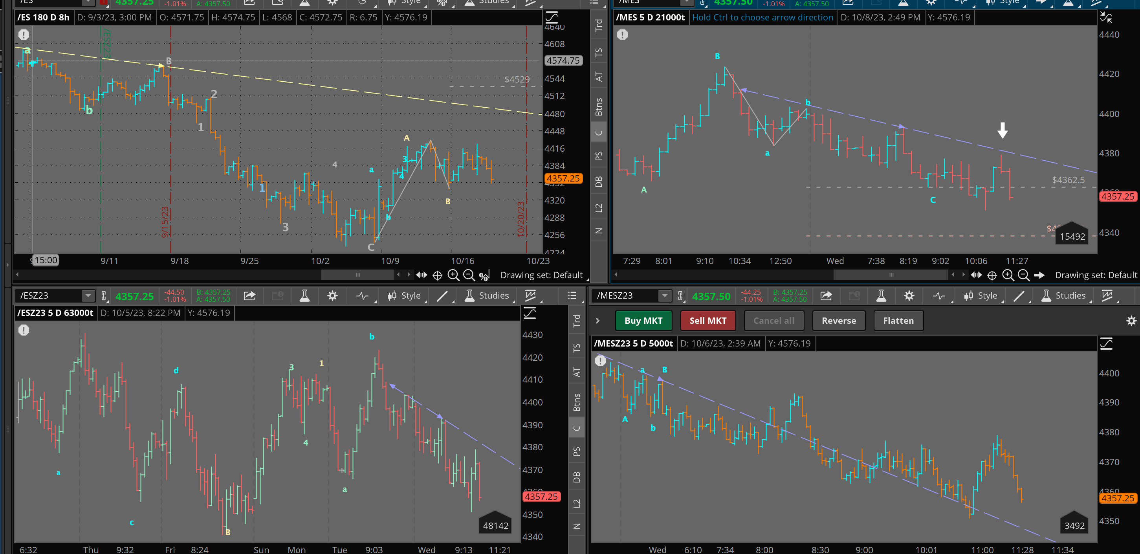Click the warning icon on the /ESZ23 chart

24,330
